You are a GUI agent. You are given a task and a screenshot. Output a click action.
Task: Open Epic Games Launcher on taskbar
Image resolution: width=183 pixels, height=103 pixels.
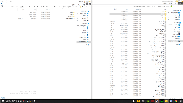(x=143, y=101)
